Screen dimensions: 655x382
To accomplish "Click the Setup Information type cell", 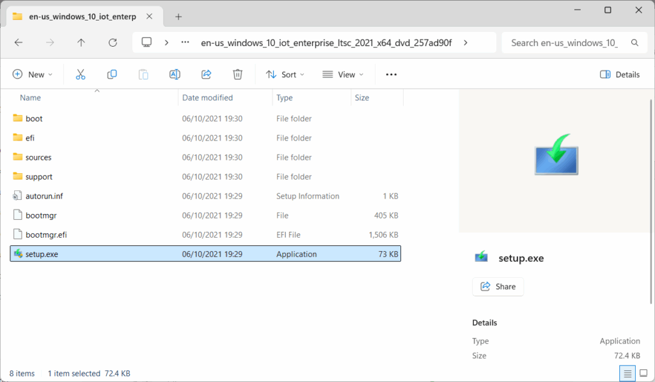I will point(308,196).
